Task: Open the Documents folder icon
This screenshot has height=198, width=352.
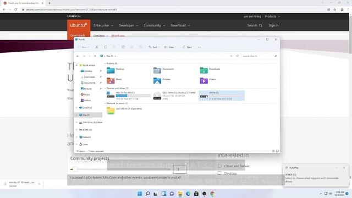Action: [x=157, y=70]
